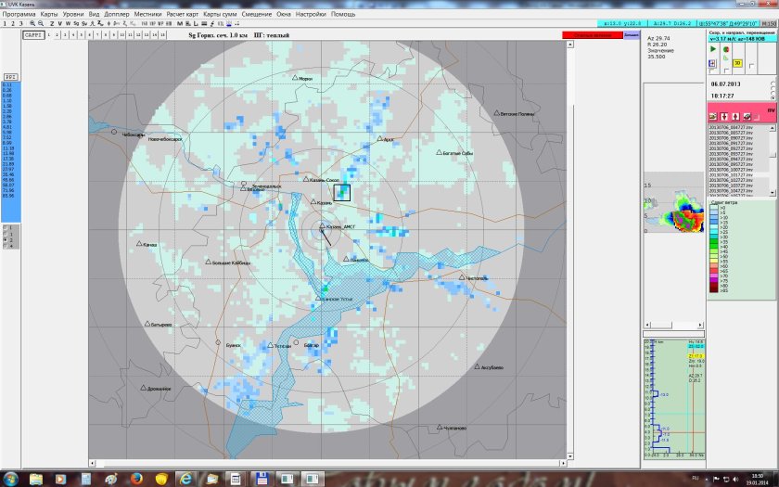Click the Start button on the taskbar

[x=11, y=479]
